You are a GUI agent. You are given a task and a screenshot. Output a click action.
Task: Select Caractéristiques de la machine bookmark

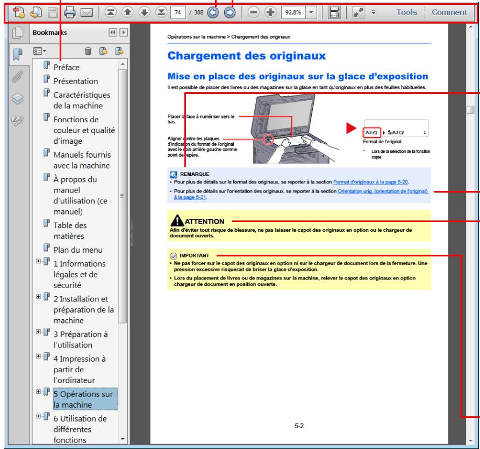82,100
